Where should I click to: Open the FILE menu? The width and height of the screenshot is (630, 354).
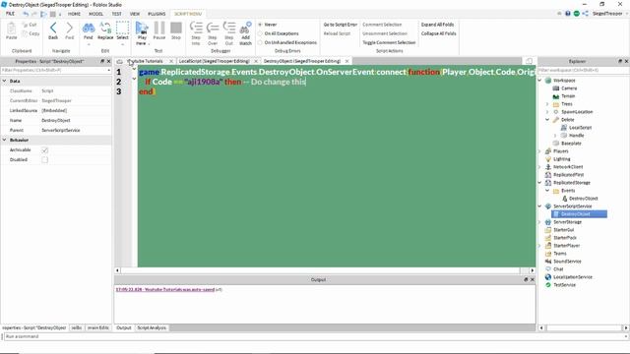pyautogui.click(x=10, y=14)
